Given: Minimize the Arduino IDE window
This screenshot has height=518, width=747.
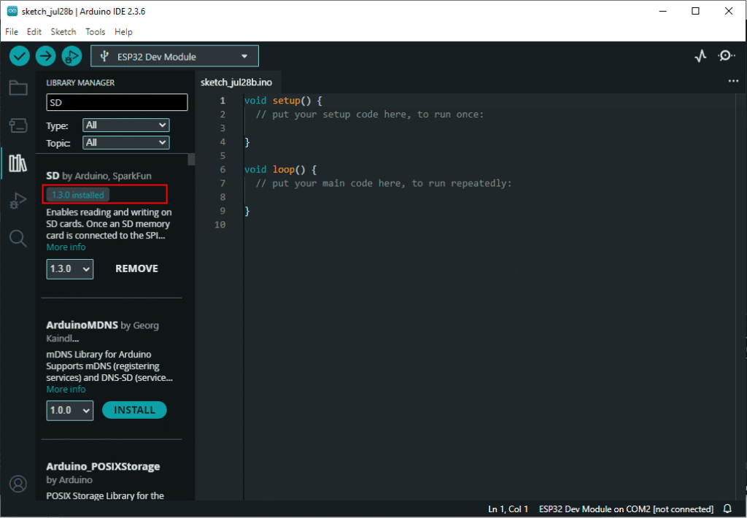Looking at the screenshot, I should [662, 11].
